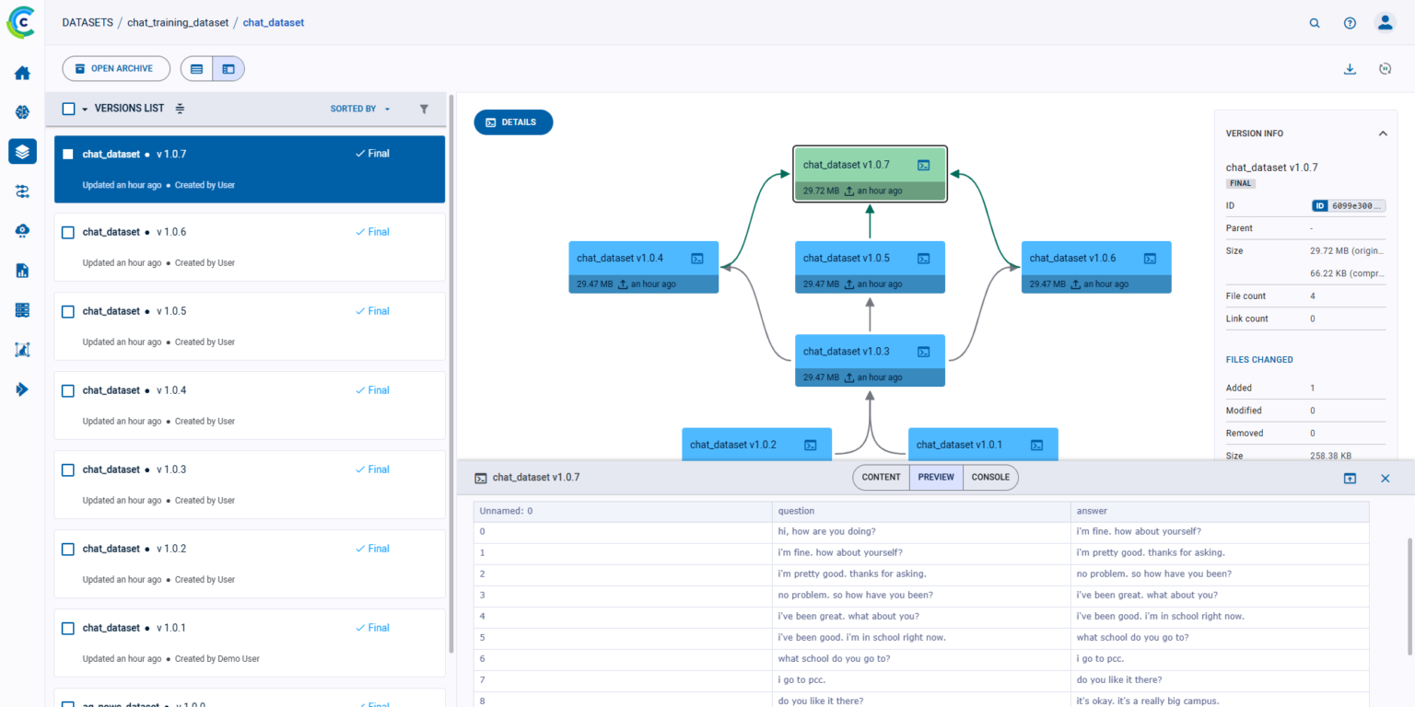Open the Pipelines section from the sidebar
This screenshot has height=707, width=1415.
(22, 191)
